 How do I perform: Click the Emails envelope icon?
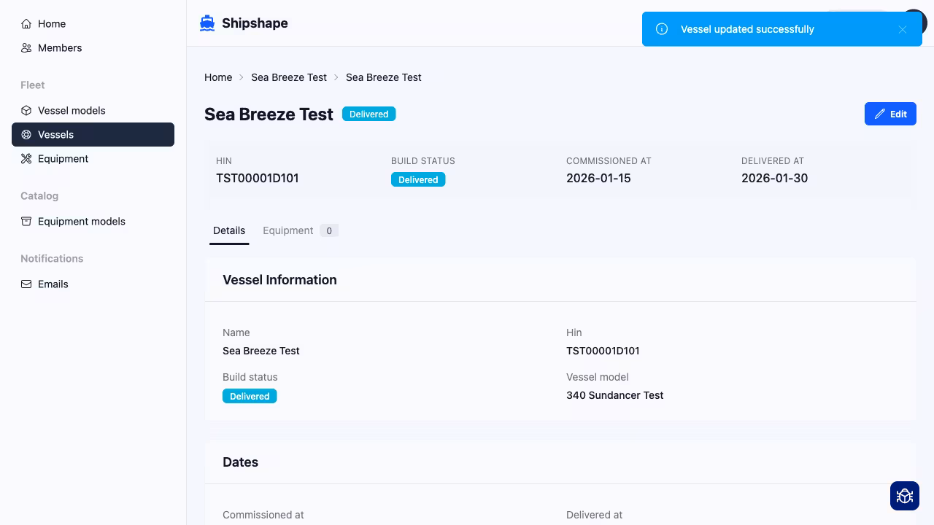point(26,284)
